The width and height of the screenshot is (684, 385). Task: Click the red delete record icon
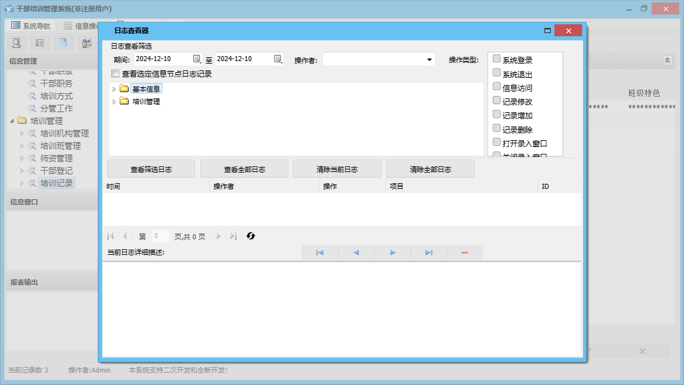click(x=465, y=252)
